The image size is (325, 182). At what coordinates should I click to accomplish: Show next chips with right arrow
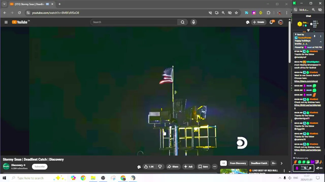pyautogui.click(x=281, y=163)
